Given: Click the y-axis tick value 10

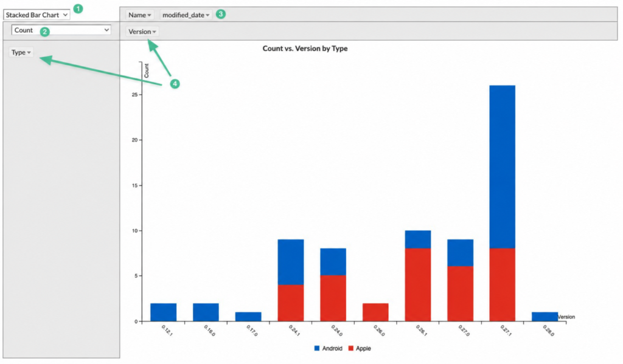Looking at the screenshot, I should 135,231.
